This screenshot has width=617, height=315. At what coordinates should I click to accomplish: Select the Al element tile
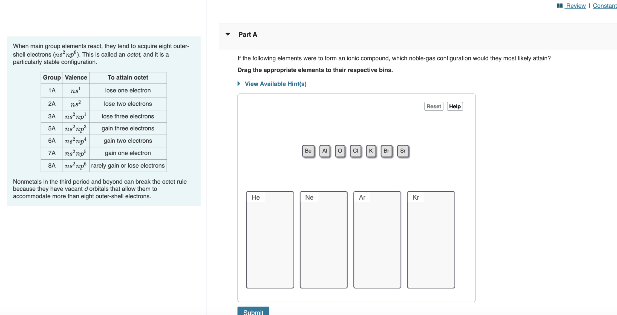(325, 151)
